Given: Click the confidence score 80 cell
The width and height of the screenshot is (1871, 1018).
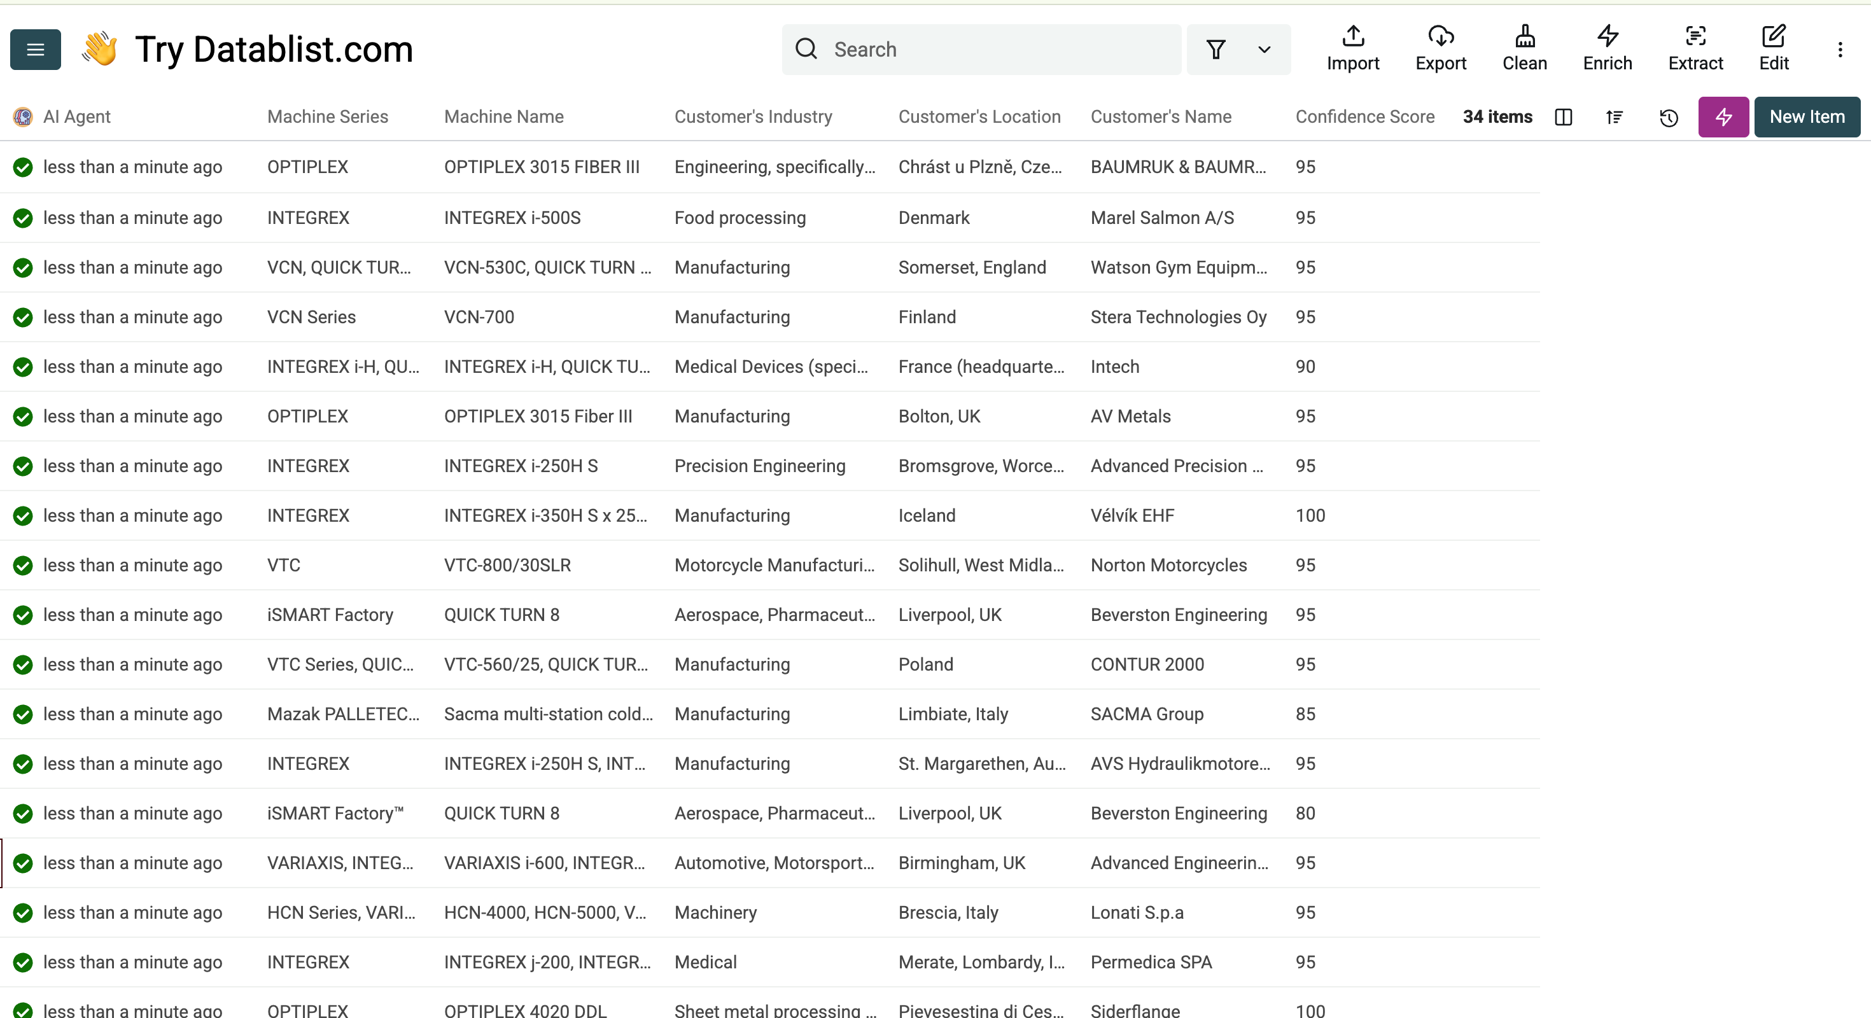Looking at the screenshot, I should 1305,813.
